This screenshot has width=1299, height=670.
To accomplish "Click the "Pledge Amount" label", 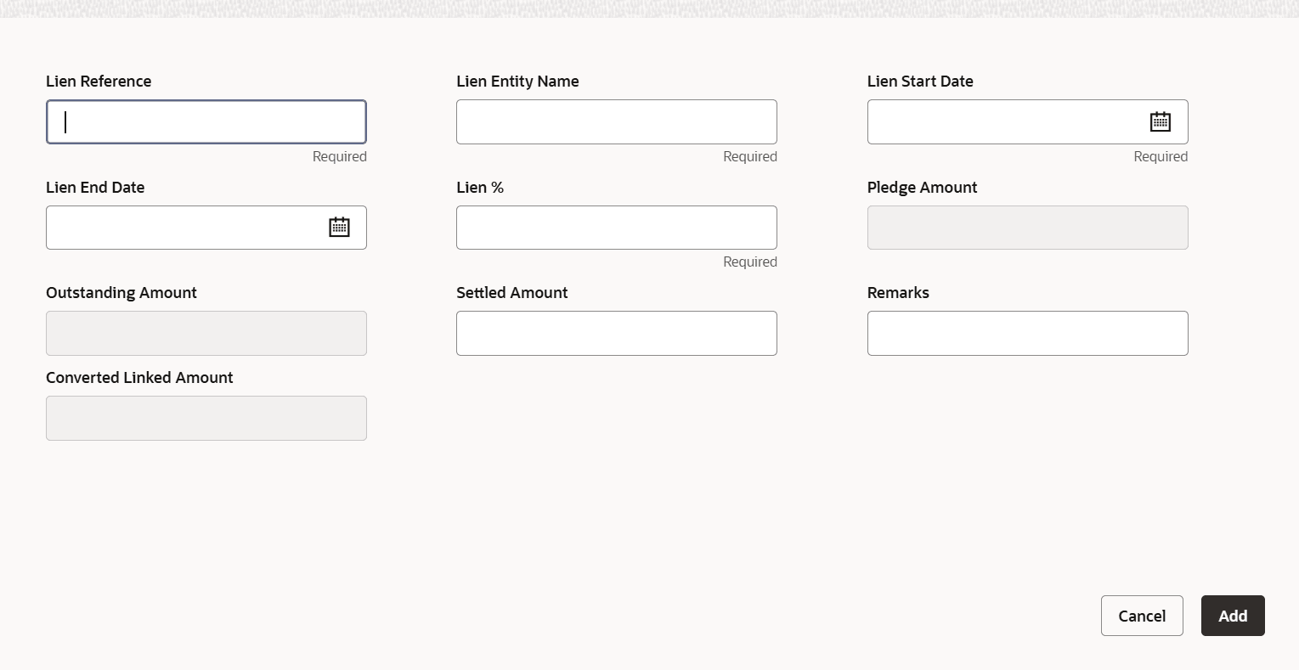I will (922, 188).
